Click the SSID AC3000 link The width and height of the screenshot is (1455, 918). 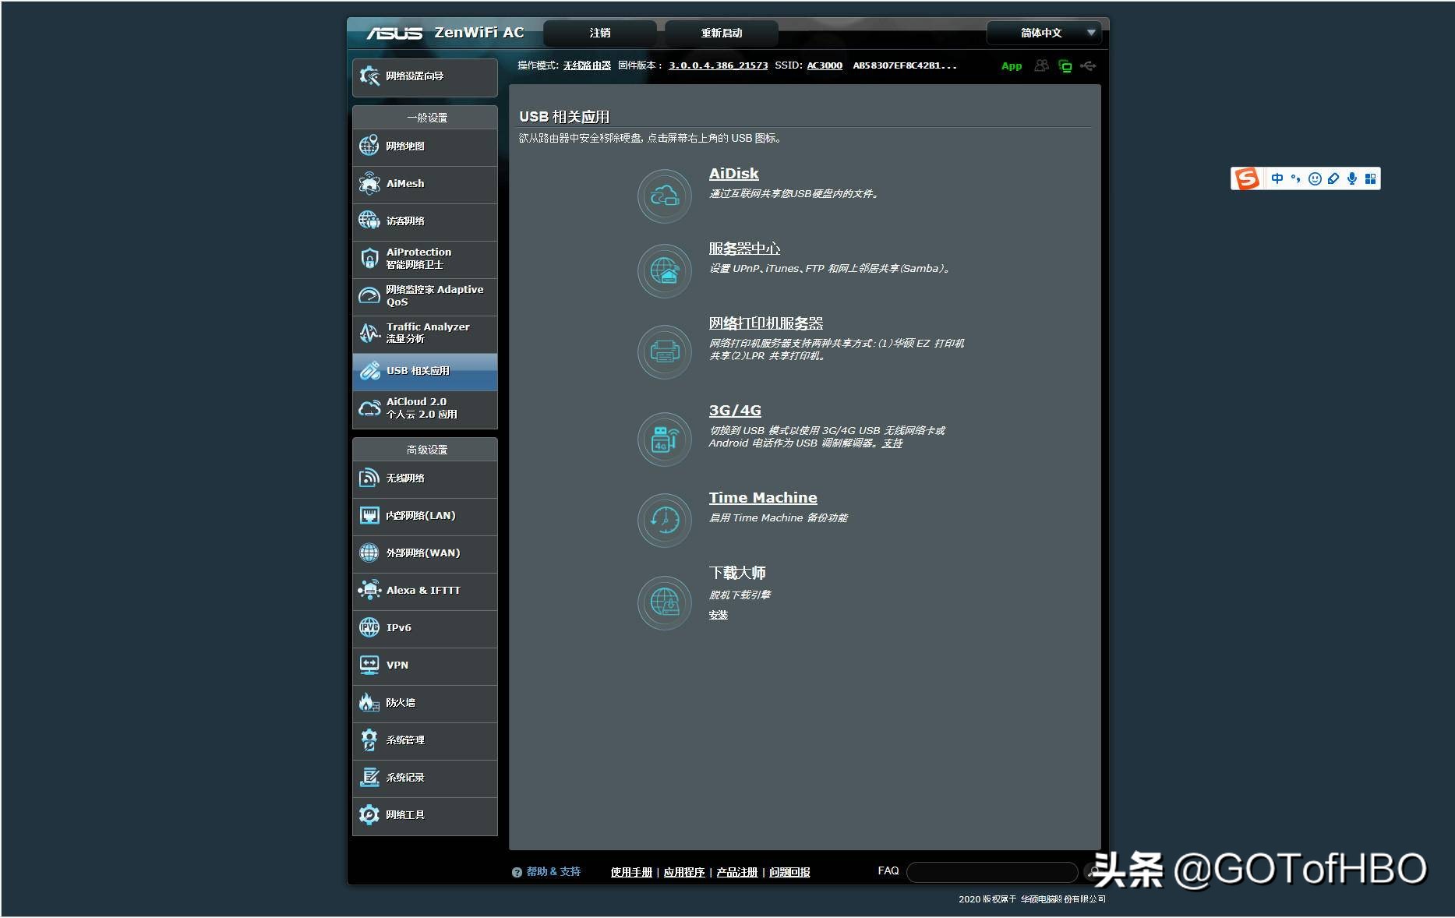tap(825, 65)
